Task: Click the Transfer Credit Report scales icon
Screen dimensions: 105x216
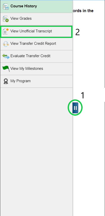Action: pyautogui.click(x=6, y=44)
